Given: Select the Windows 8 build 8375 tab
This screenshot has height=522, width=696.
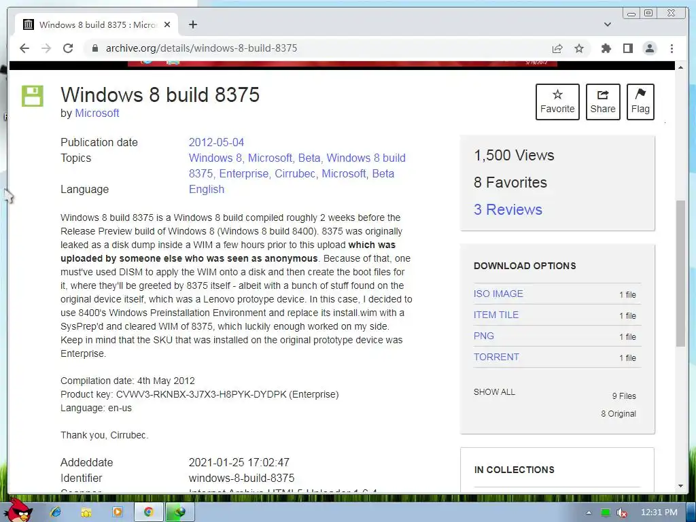Looking at the screenshot, I should (x=97, y=24).
